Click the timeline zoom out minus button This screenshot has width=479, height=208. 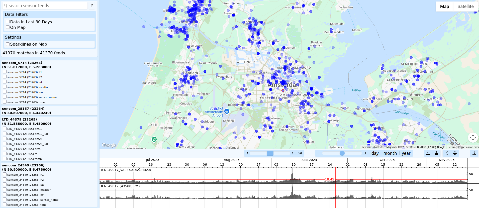click(x=319, y=153)
